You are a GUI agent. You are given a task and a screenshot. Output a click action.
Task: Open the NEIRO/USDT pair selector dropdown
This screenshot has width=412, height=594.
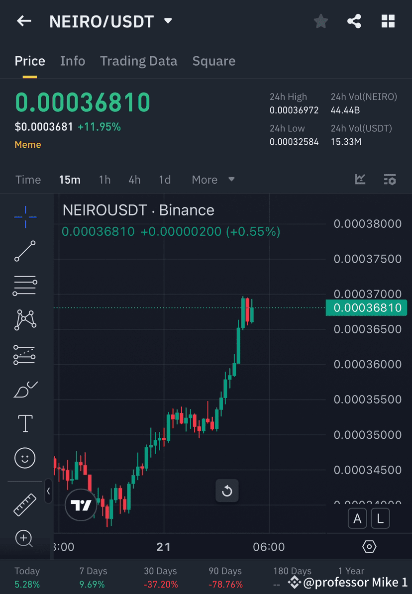pyautogui.click(x=168, y=21)
